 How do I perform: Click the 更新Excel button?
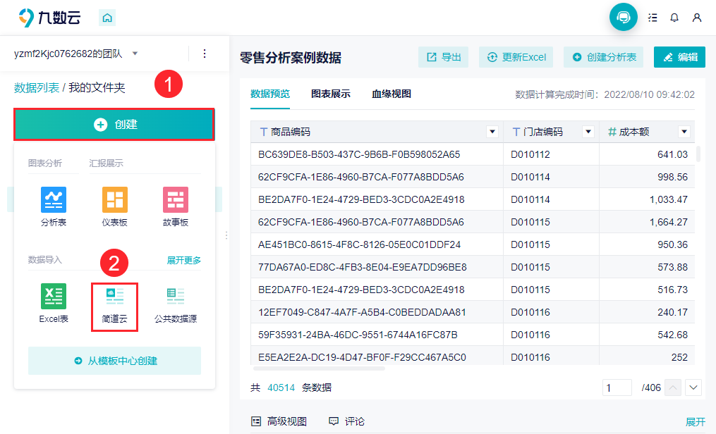click(x=516, y=57)
